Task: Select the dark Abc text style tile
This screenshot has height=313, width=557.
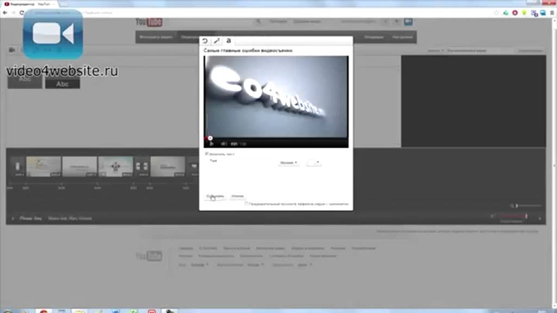Action: click(63, 84)
